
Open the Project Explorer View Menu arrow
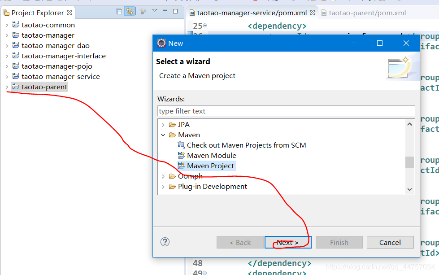coord(155,11)
